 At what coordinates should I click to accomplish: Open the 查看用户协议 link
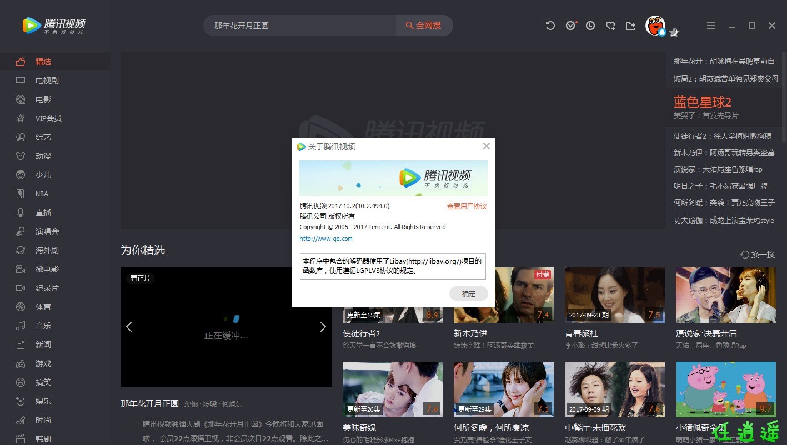(467, 206)
